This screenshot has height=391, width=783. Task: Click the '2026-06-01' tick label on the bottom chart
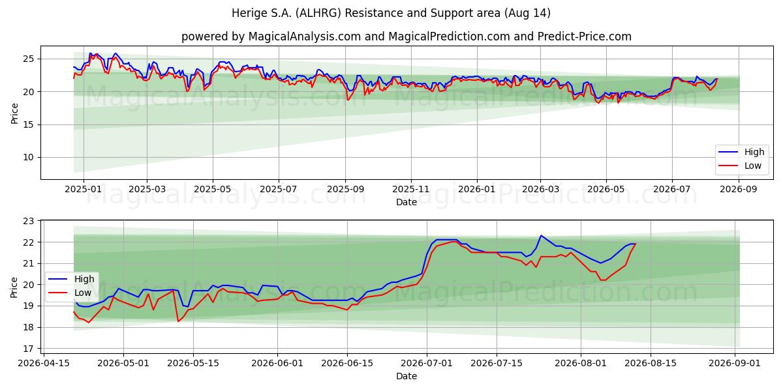pos(277,364)
